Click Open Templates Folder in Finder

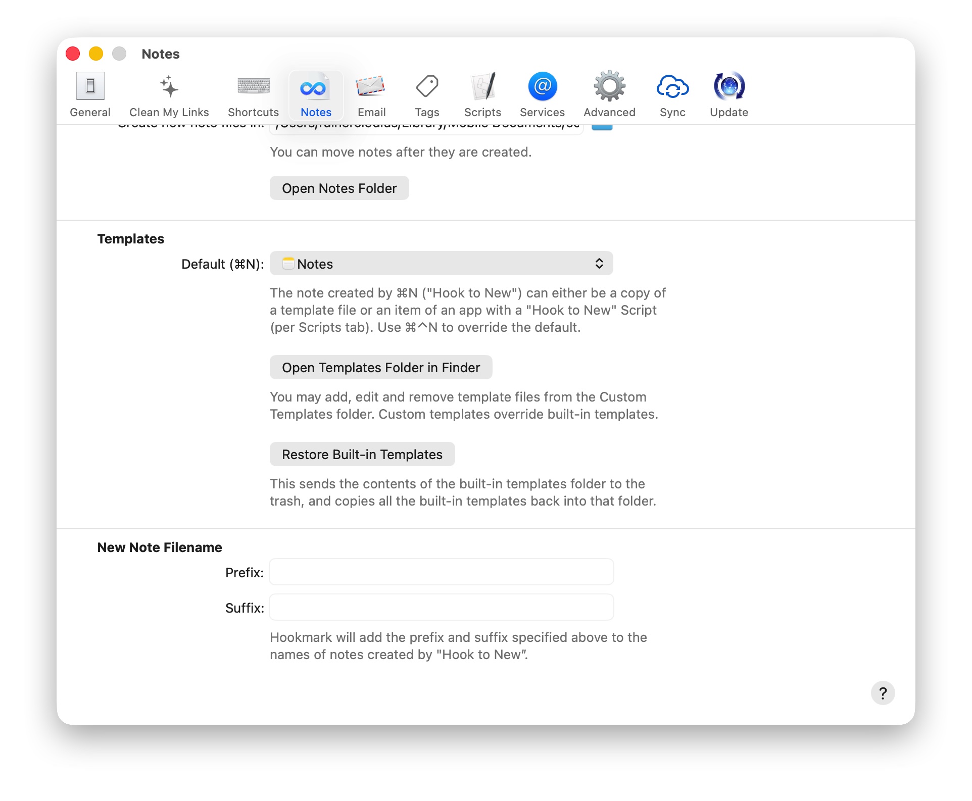coord(380,368)
